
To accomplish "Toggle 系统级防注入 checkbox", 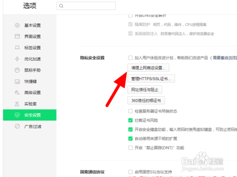I will click(x=130, y=34).
